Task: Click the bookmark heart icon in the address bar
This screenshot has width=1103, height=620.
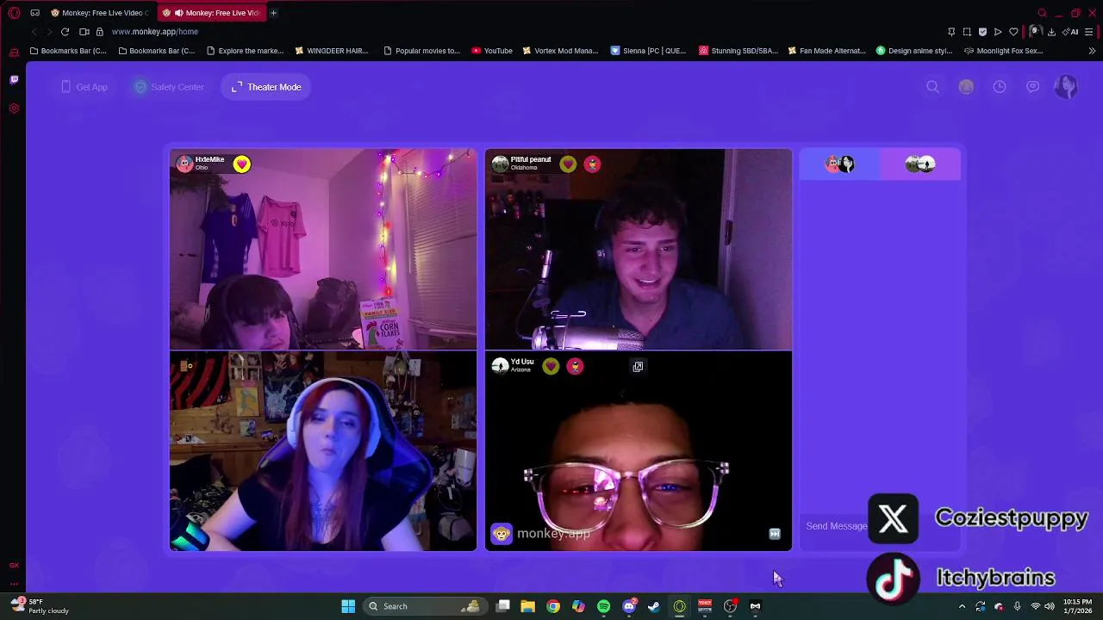Action: point(1013,32)
